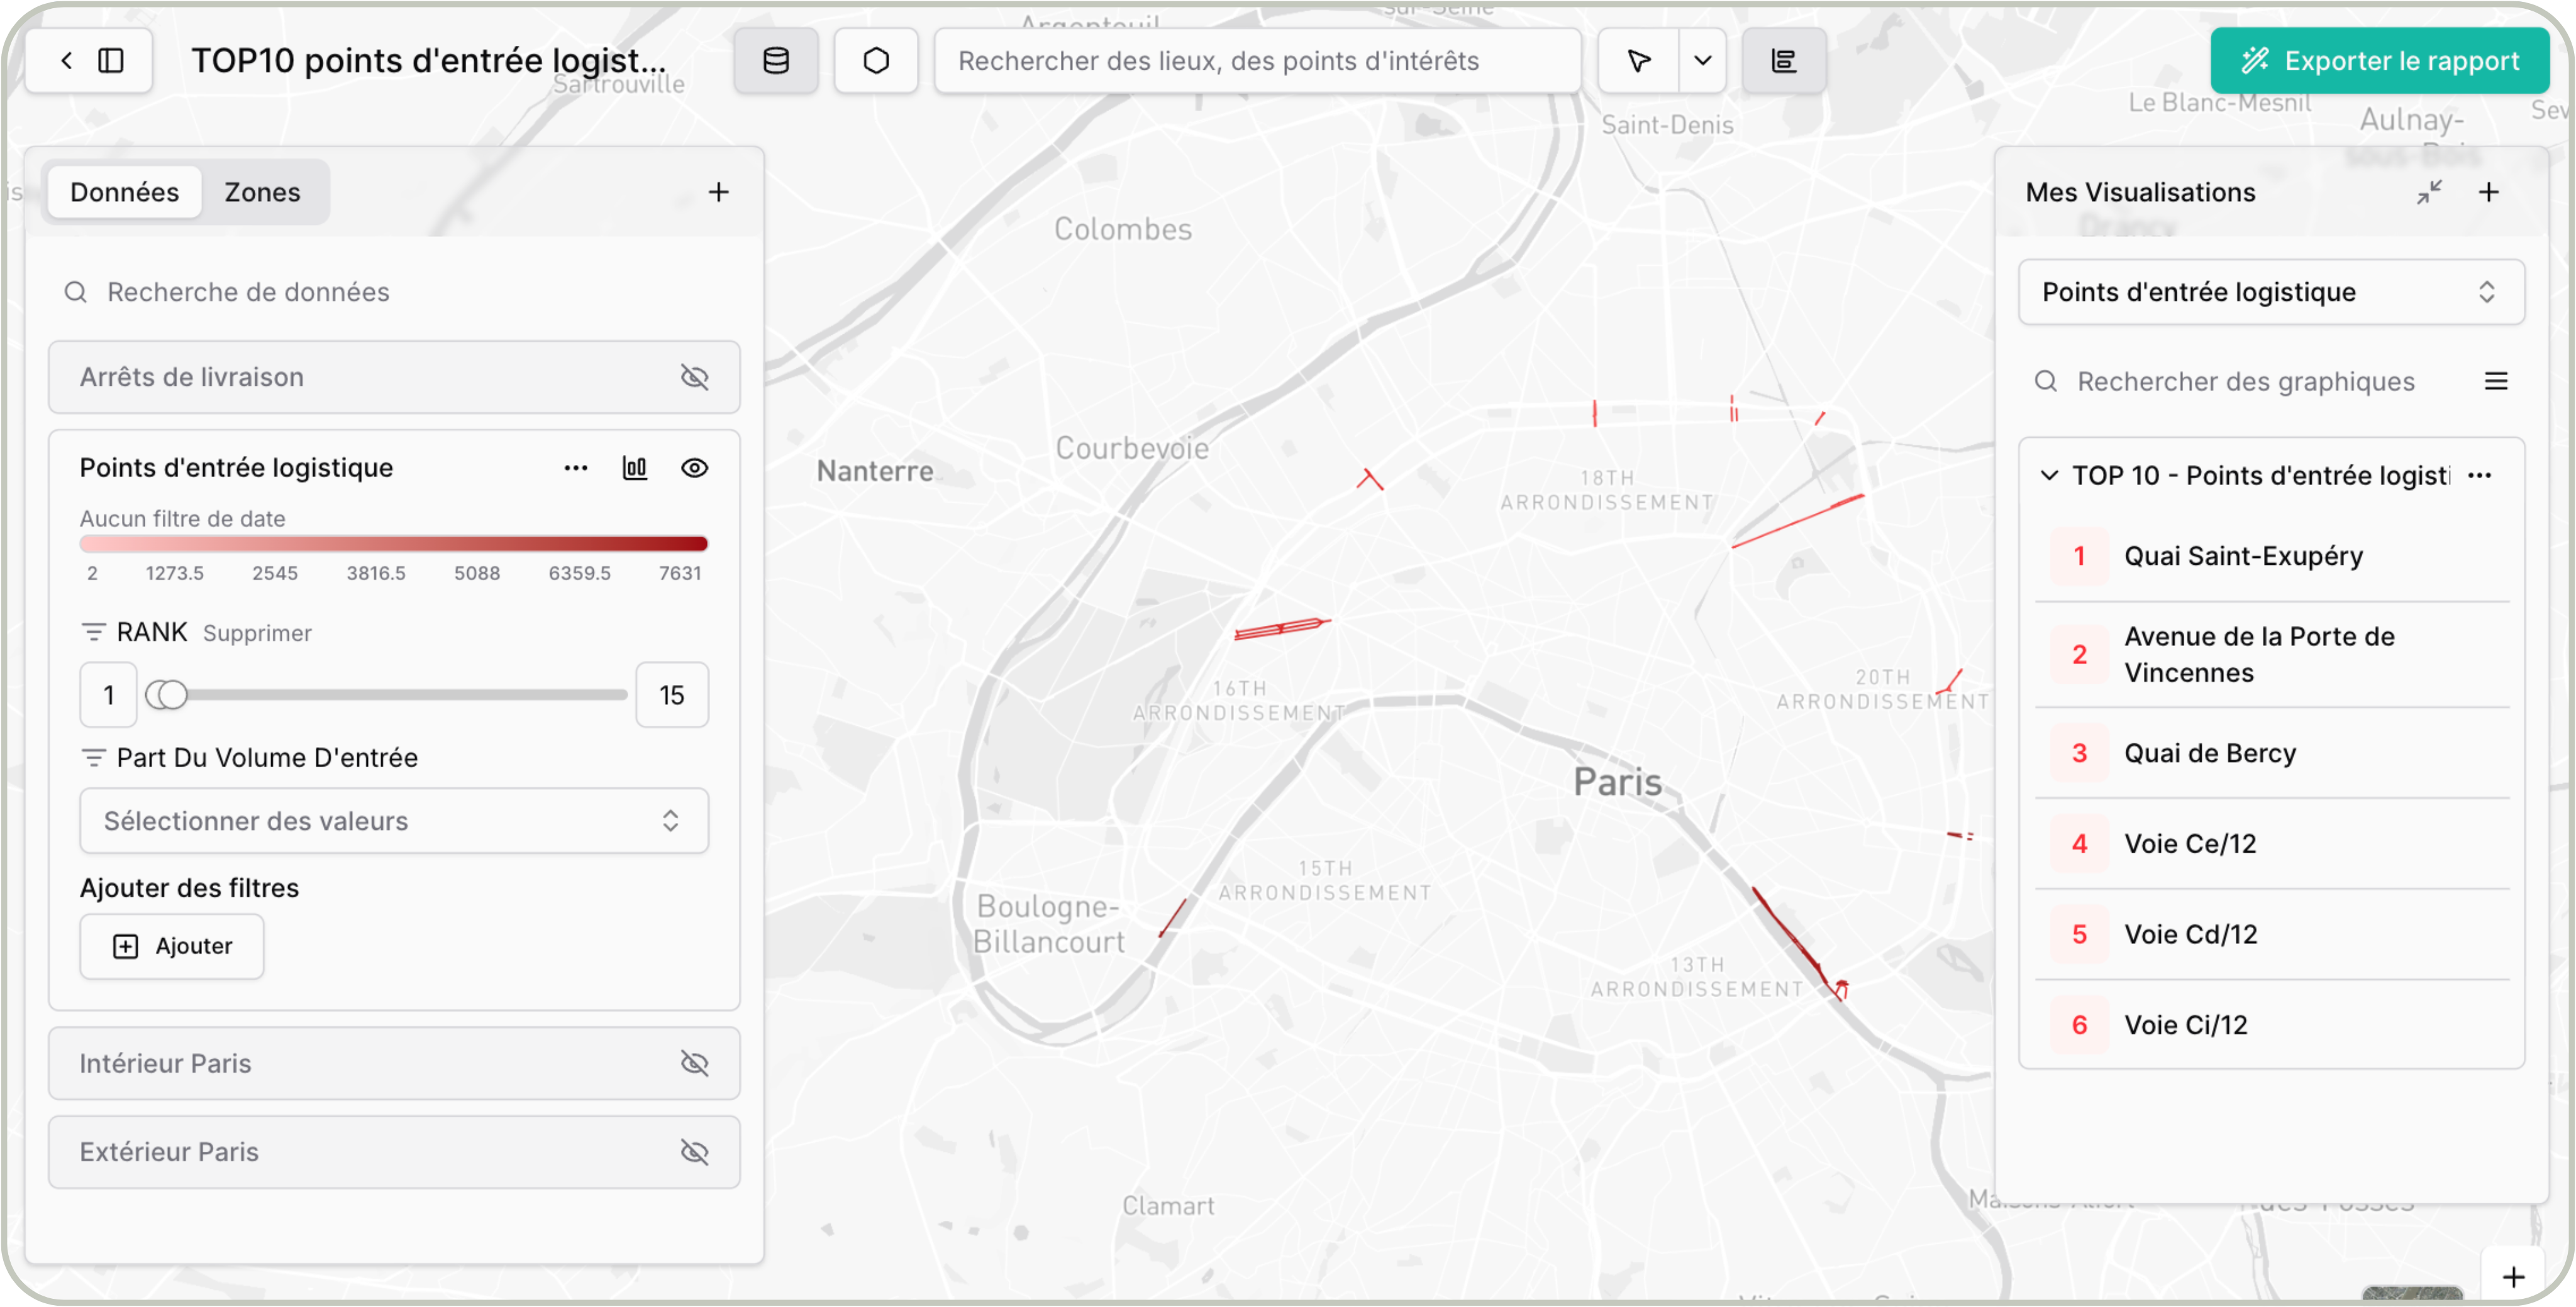2576x1307 pixels.
Task: Click the back arrow icon
Action: (66, 61)
